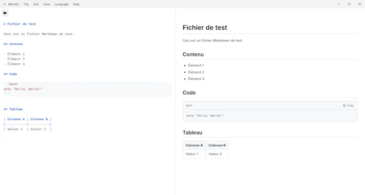This screenshot has height=195, width=365.
Task: Click the '## Code' editor line
Action: pos(10,74)
